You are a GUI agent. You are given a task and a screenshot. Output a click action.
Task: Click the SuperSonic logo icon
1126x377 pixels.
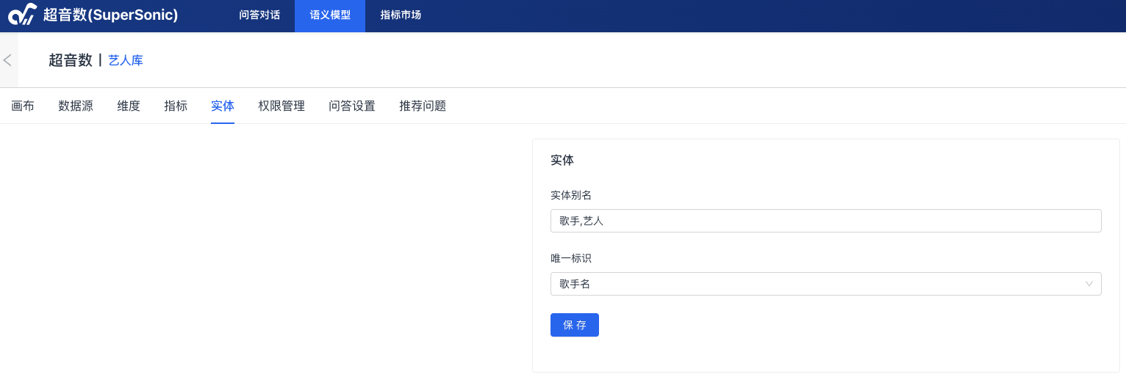click(22, 15)
